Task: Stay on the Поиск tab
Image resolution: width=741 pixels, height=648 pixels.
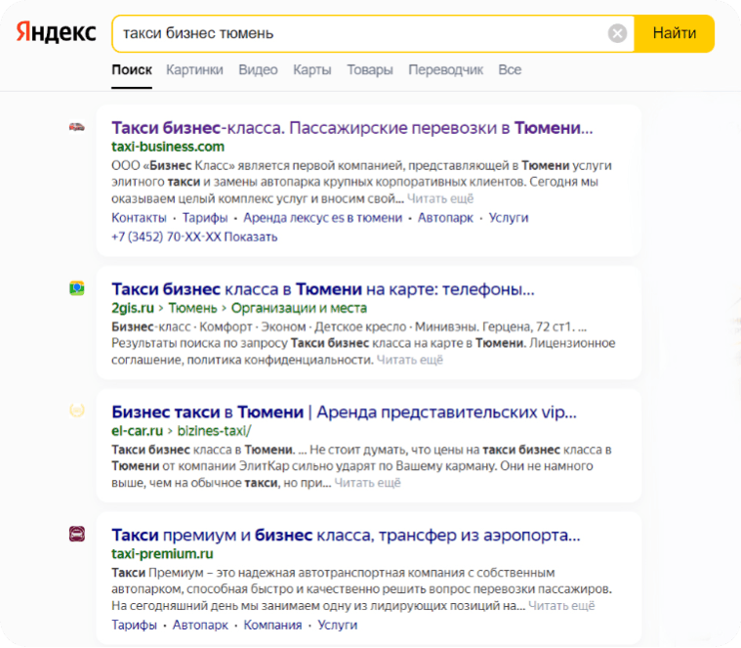Action: tap(132, 70)
